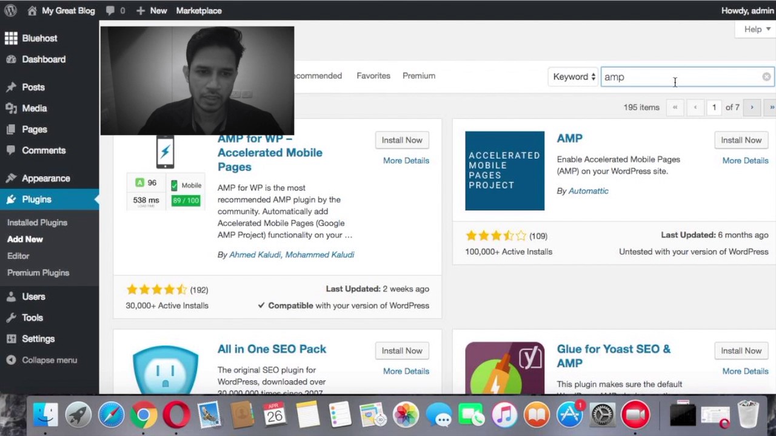
Task: Open the red screen recorder Dock app
Action: click(x=635, y=415)
